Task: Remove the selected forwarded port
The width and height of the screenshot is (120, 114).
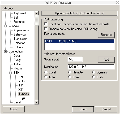Action: pos(106,35)
